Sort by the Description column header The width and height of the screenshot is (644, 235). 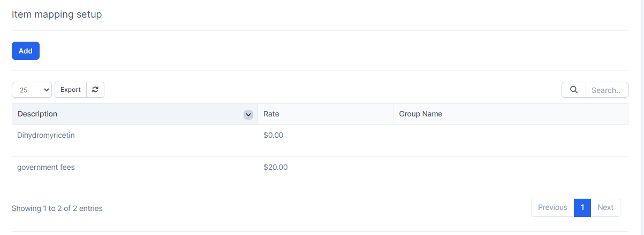coord(37,114)
